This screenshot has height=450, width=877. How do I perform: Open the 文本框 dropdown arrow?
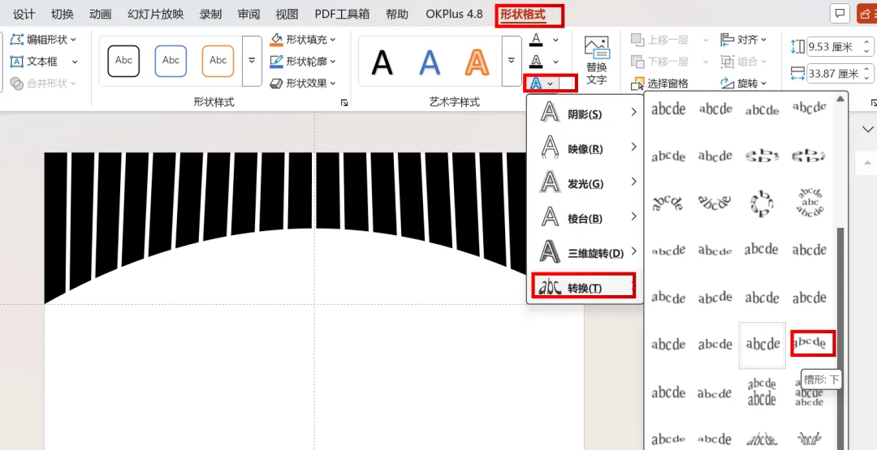(x=75, y=62)
